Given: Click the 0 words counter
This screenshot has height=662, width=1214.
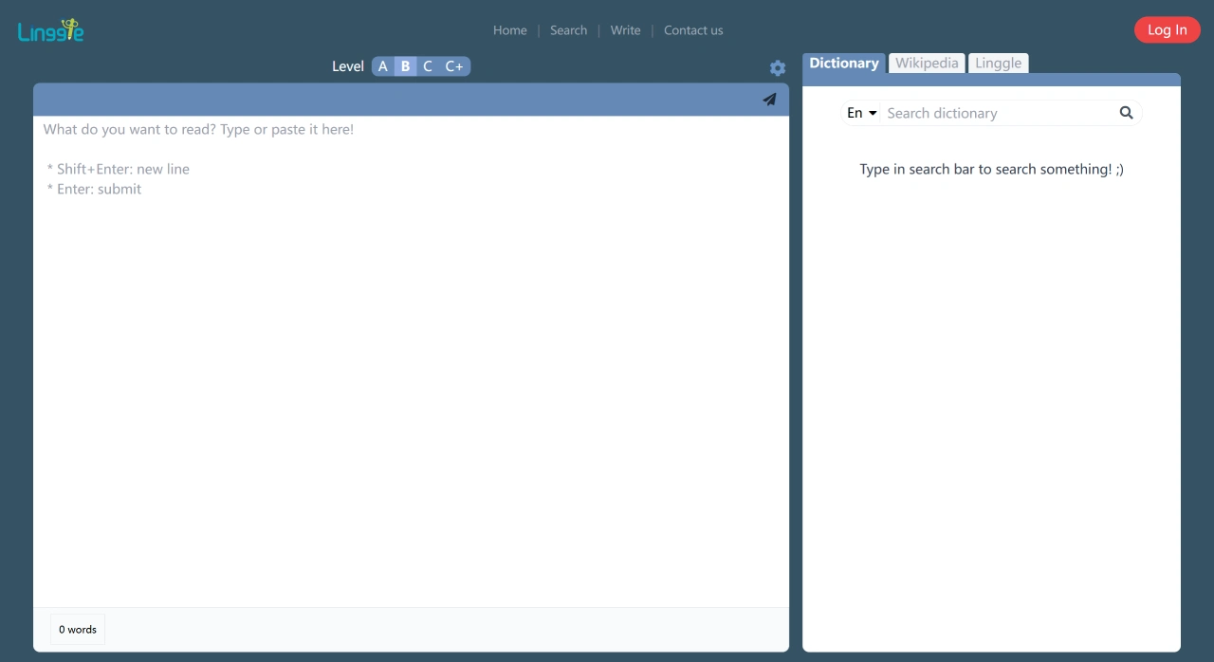Looking at the screenshot, I should click(78, 630).
